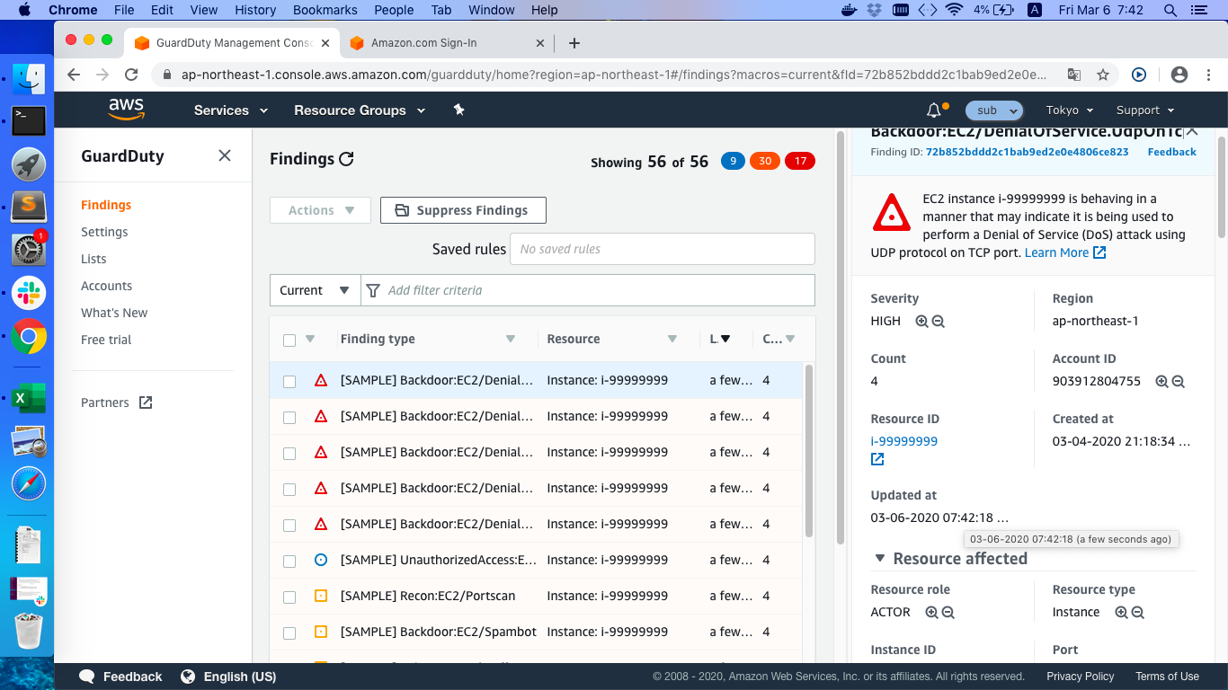Exclude filter for Resource role ACTOR

(948, 613)
